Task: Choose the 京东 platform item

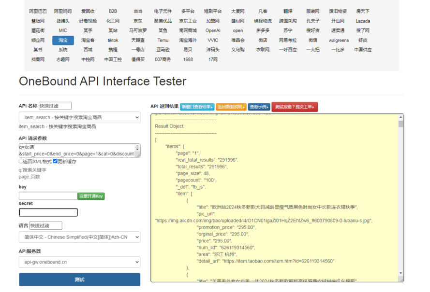Action: [138, 21]
